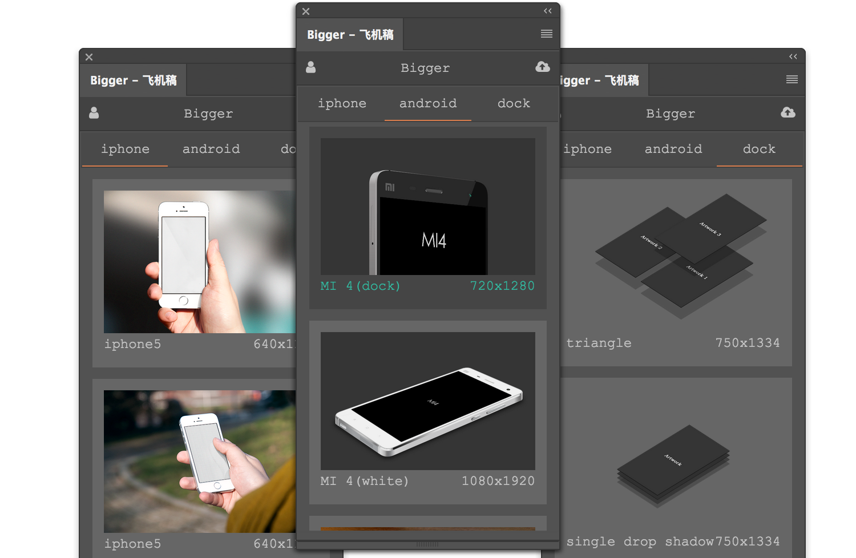Switch to android tab in right panel
Screen dimensions: 856x558
[x=673, y=149]
